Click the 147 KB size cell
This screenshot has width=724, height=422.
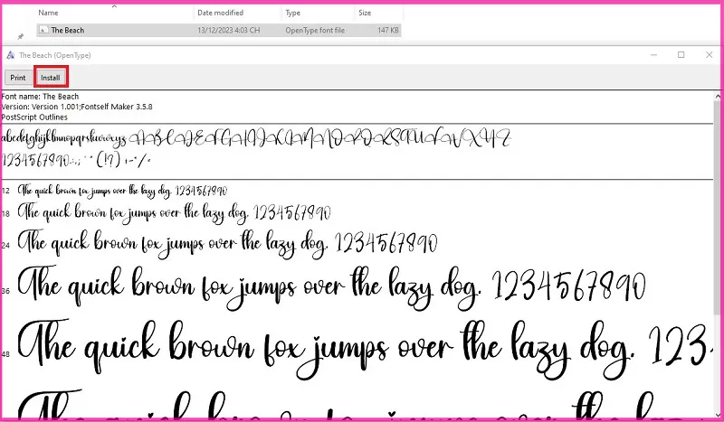point(385,30)
